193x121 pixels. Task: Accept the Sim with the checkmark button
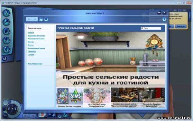coord(66,115)
